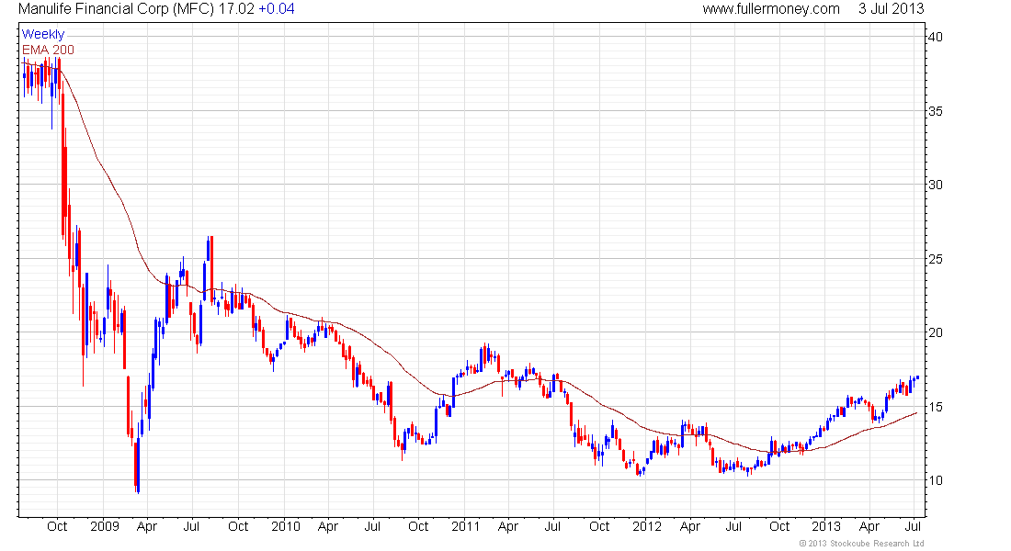Click the 2010 year axis label

286,526
